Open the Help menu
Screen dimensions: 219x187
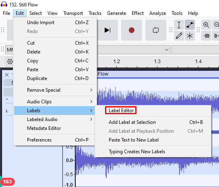click(x=193, y=13)
